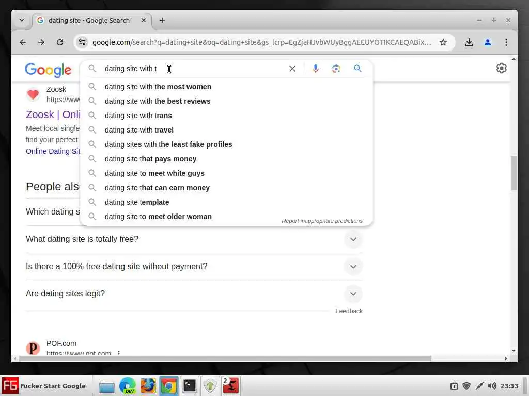Choose suggestion 'dating site with trans'
This screenshot has height=396, width=529.
pyautogui.click(x=226, y=115)
